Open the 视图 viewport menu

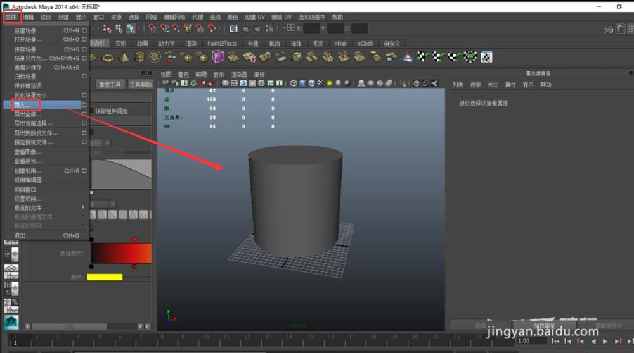[x=166, y=75]
